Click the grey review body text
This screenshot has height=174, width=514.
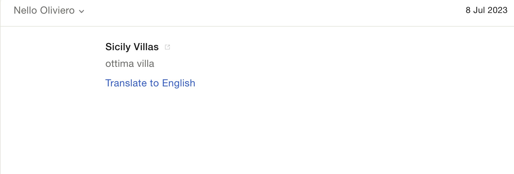[x=130, y=64]
